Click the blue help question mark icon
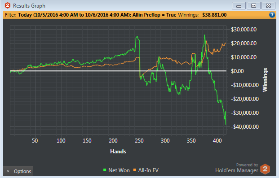The image size is (279, 178). pos(272,15)
